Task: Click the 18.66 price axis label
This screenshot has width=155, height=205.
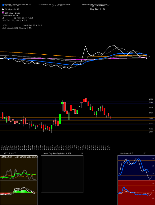Action: point(151,124)
